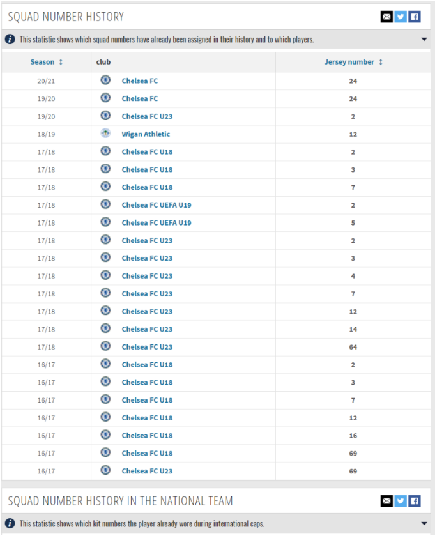Click the club column header
Image resolution: width=437 pixels, height=538 pixels.
(x=103, y=62)
